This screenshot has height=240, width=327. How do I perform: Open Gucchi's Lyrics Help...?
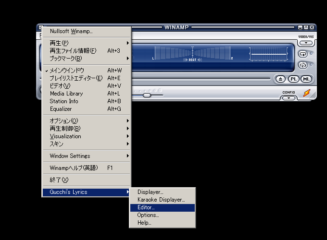[x=163, y=223]
